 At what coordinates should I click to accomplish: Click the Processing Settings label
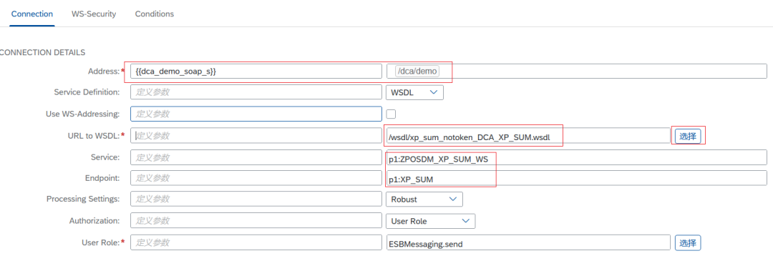click(83, 199)
